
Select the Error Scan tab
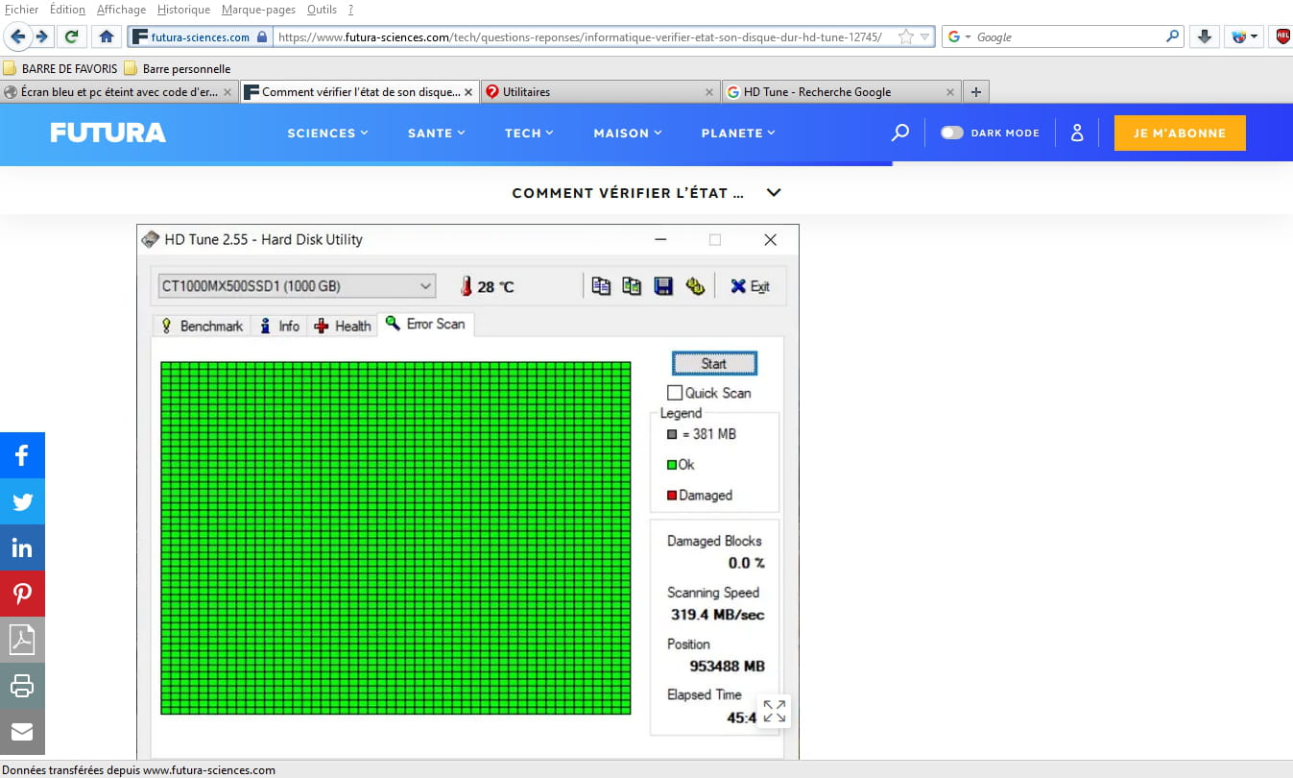(x=425, y=324)
